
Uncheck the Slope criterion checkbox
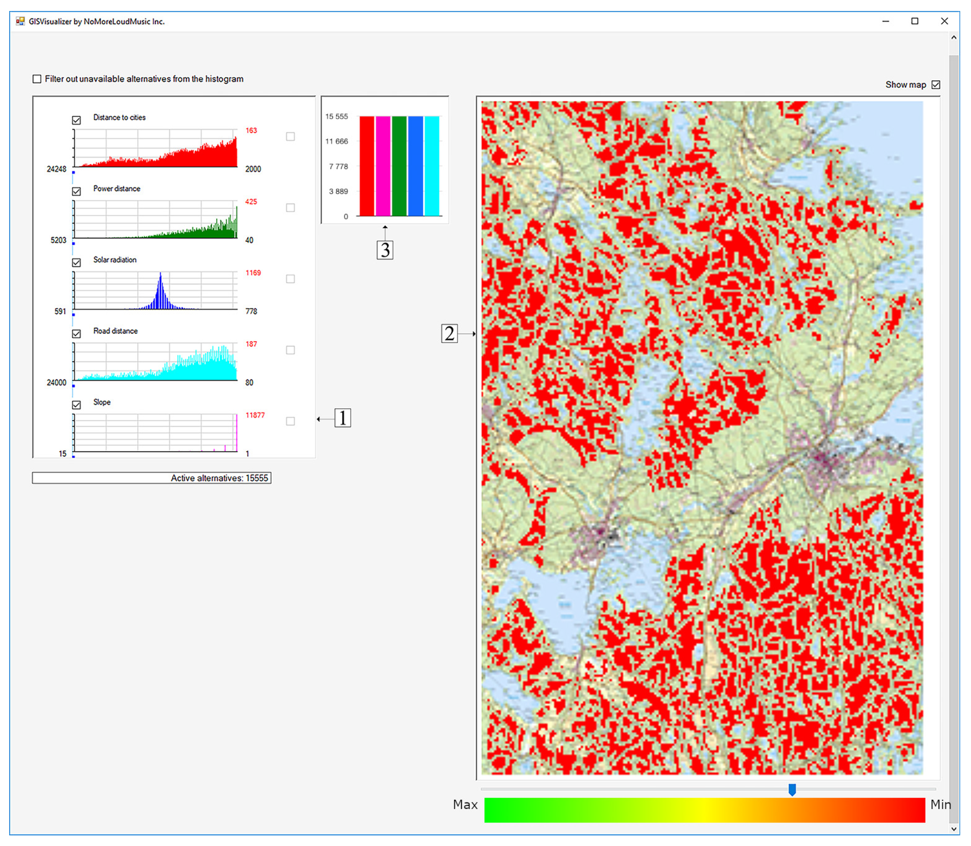click(77, 405)
